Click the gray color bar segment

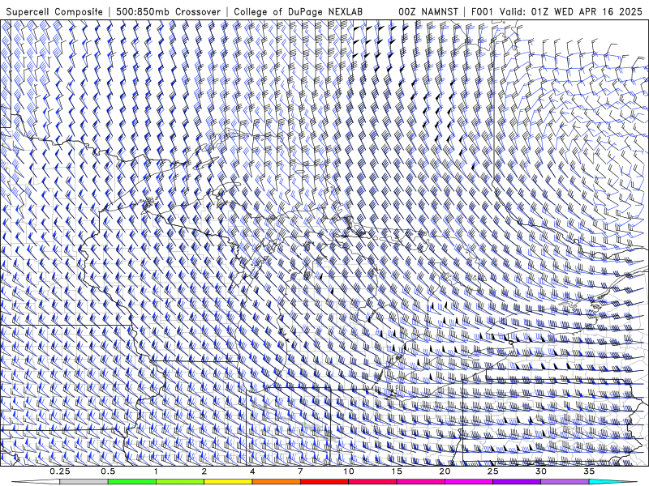84,482
